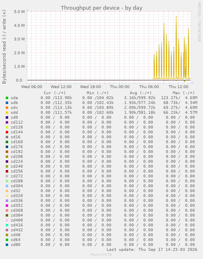The width and height of the screenshot is (203, 259).
Task: Select the graph title 'Throughput per device - by day'
Action: (x=101, y=8)
